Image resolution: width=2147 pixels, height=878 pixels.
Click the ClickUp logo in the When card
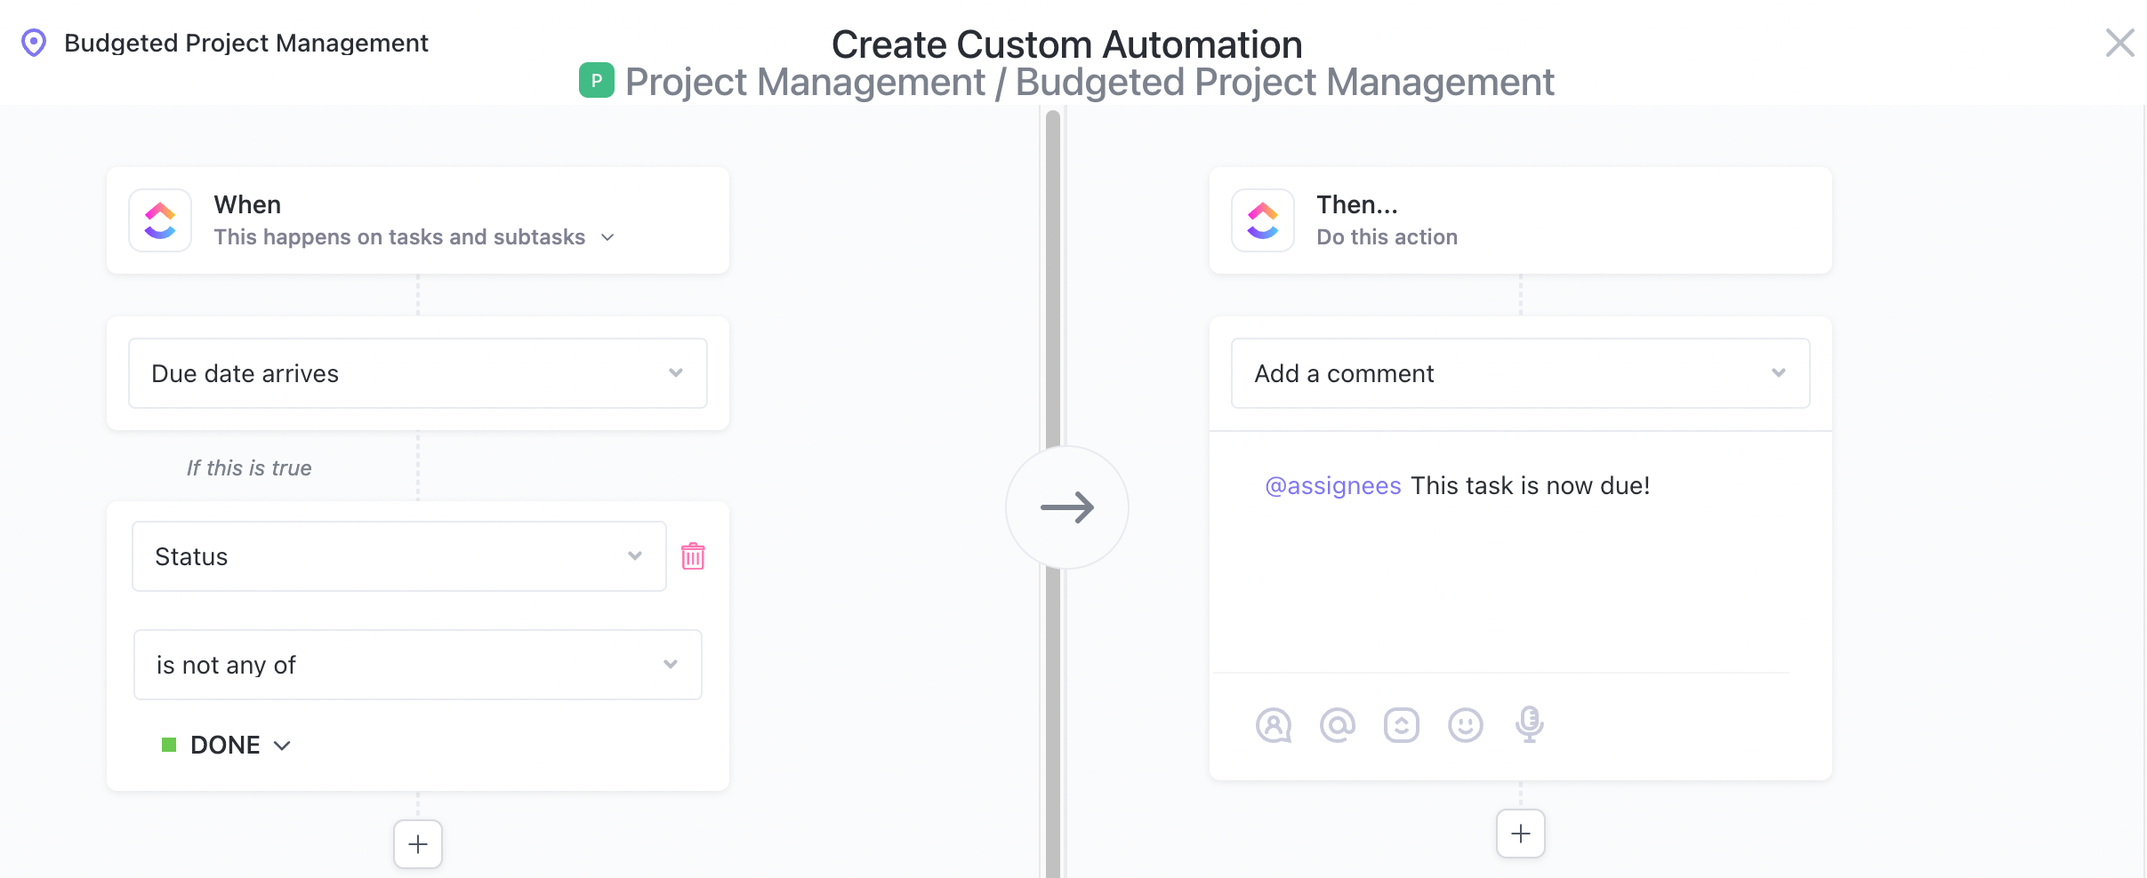[x=160, y=219]
